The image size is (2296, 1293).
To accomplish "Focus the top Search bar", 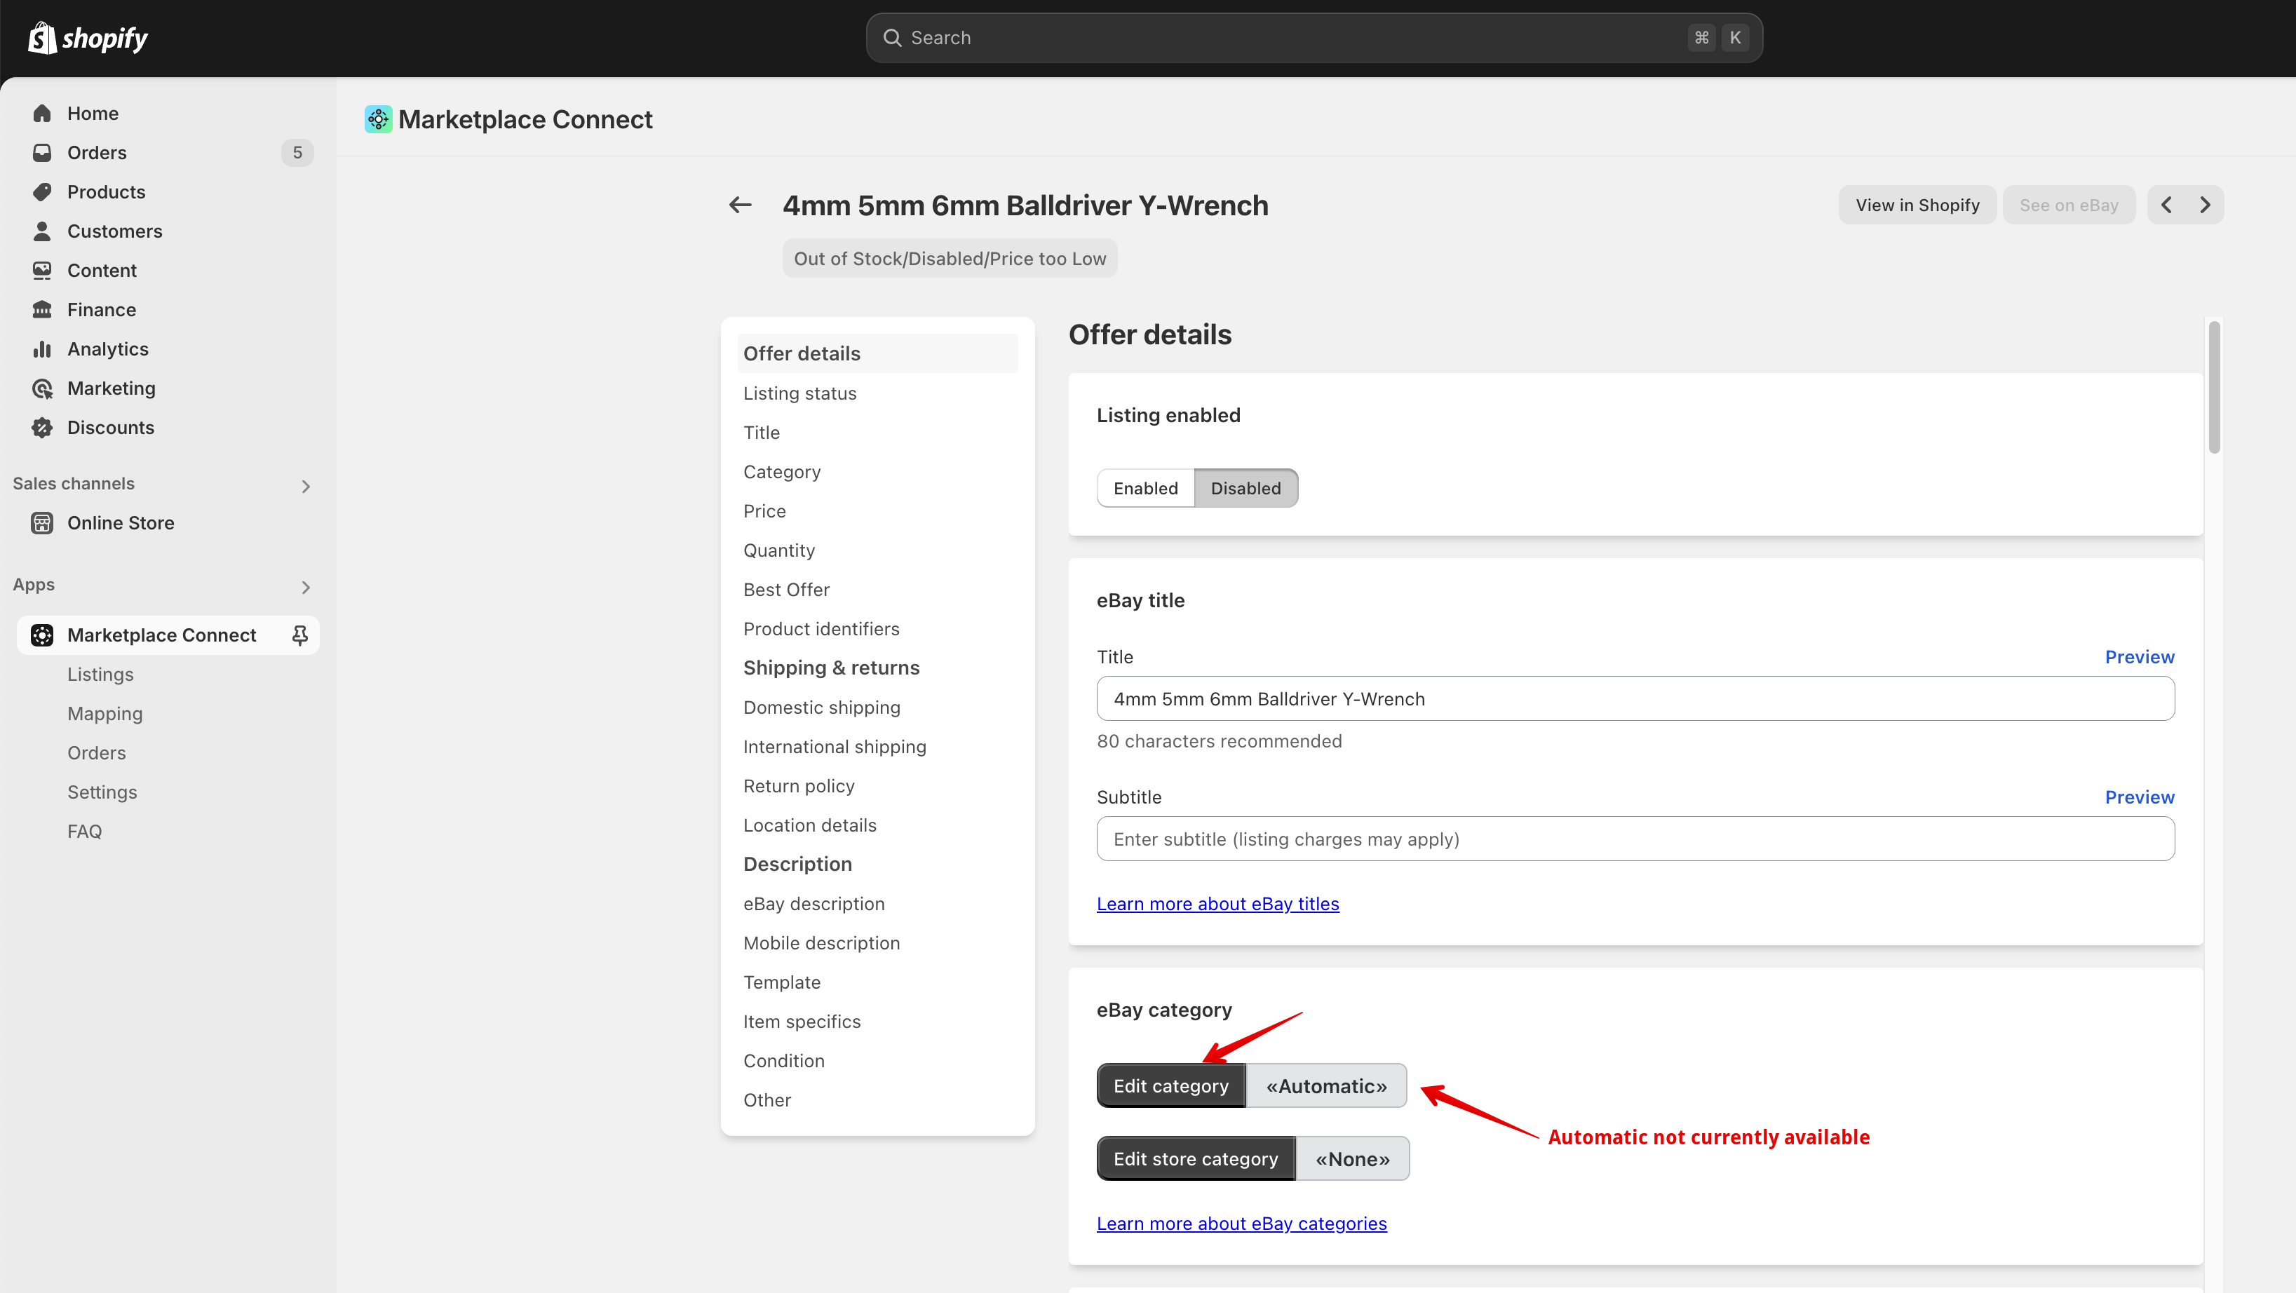I will pyautogui.click(x=1314, y=37).
